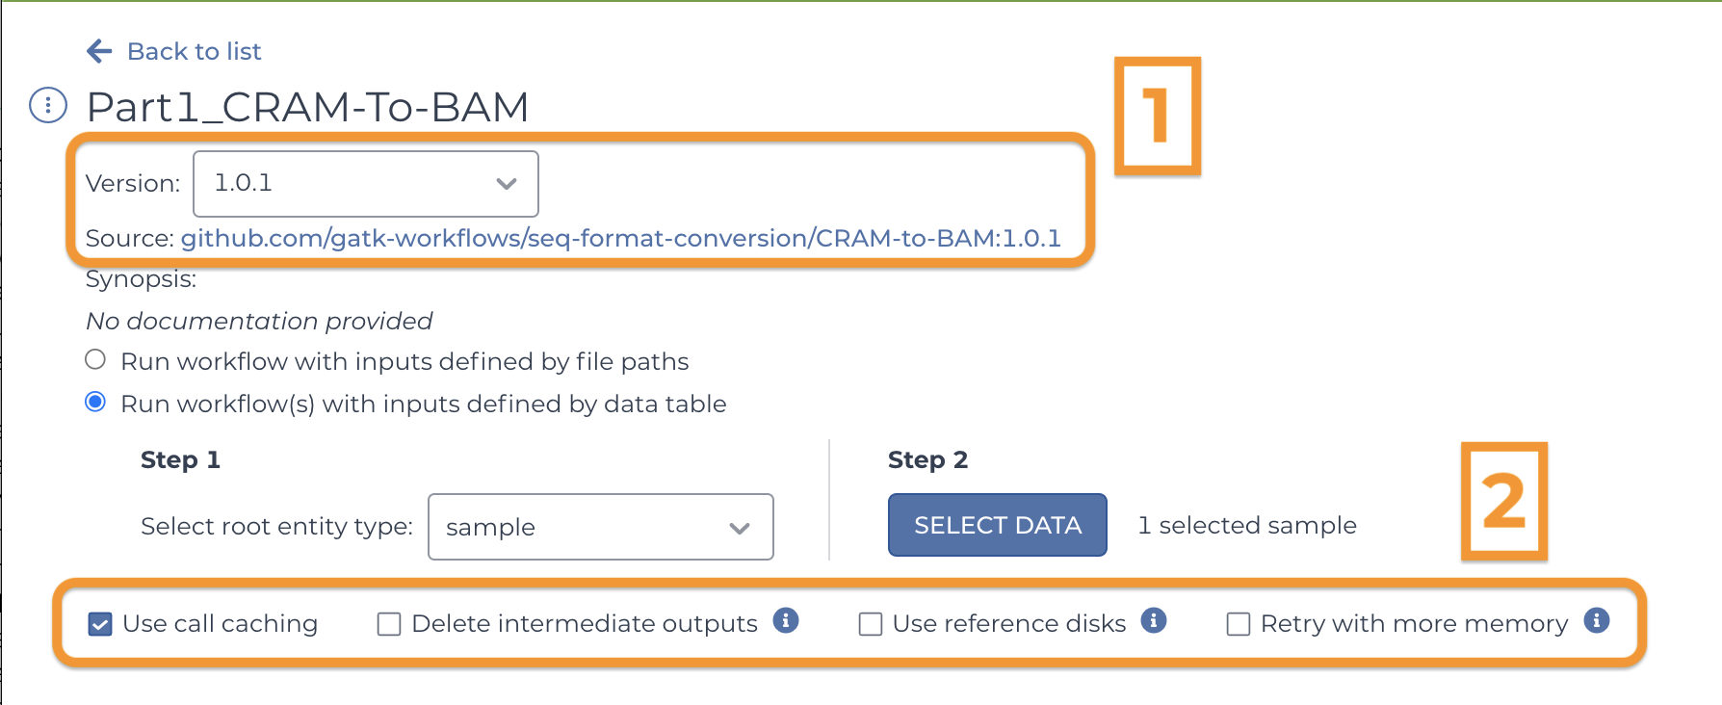Image resolution: width=1722 pixels, height=705 pixels.
Task: Click the SELECT DATA button
Action: click(x=998, y=525)
